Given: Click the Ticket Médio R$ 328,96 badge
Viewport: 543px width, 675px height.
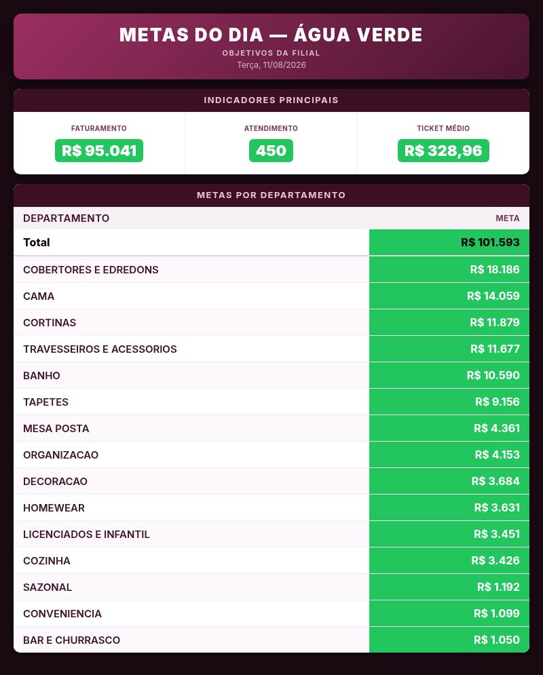Looking at the screenshot, I should pyautogui.click(x=443, y=151).
